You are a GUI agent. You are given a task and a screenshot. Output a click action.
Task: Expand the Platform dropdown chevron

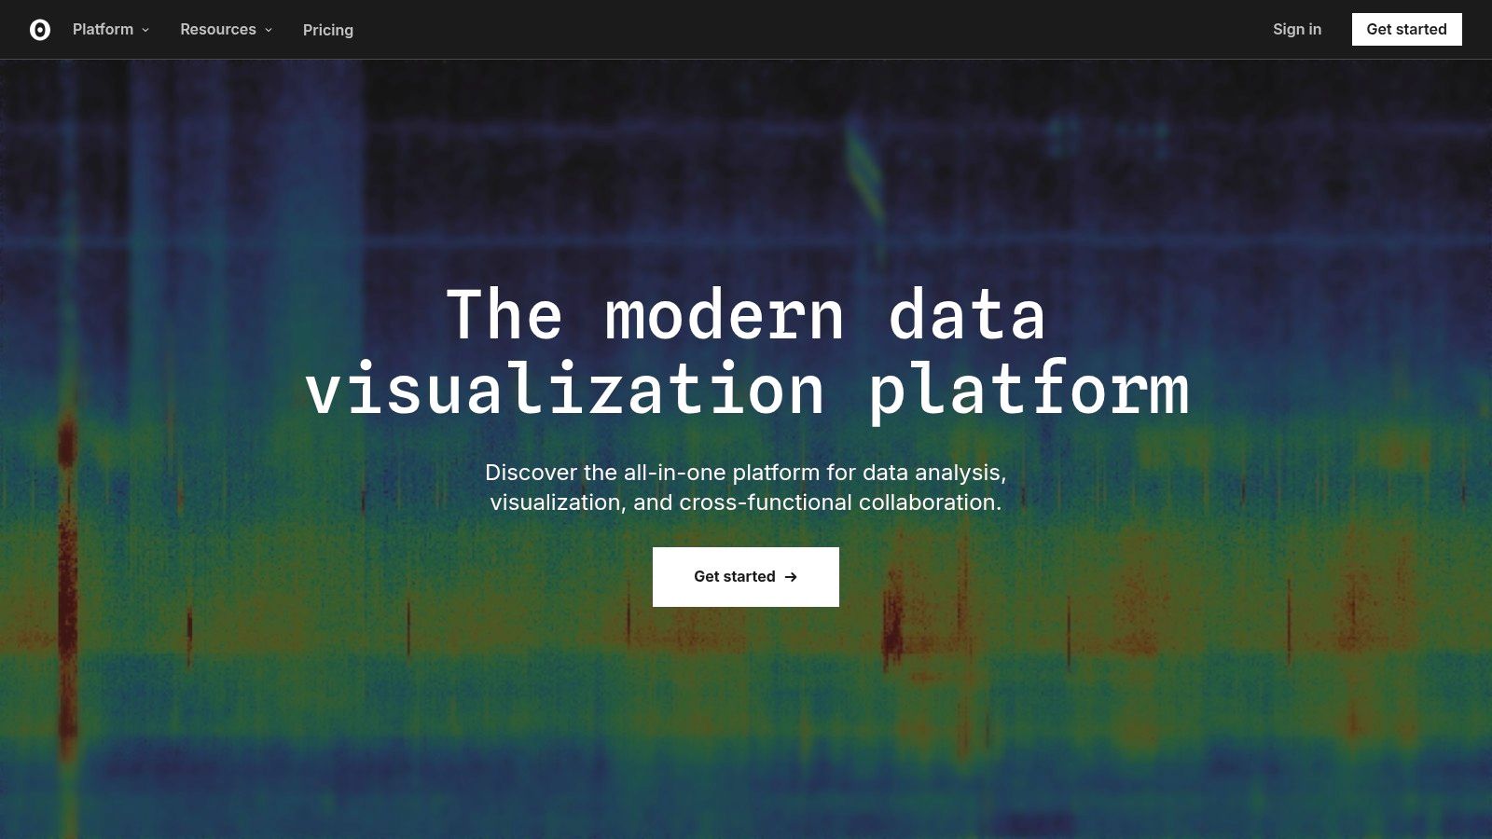(145, 30)
